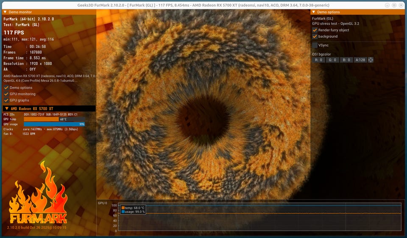The image size is (407, 238).
Task: Click the window title bar text
Action: click(203, 5)
